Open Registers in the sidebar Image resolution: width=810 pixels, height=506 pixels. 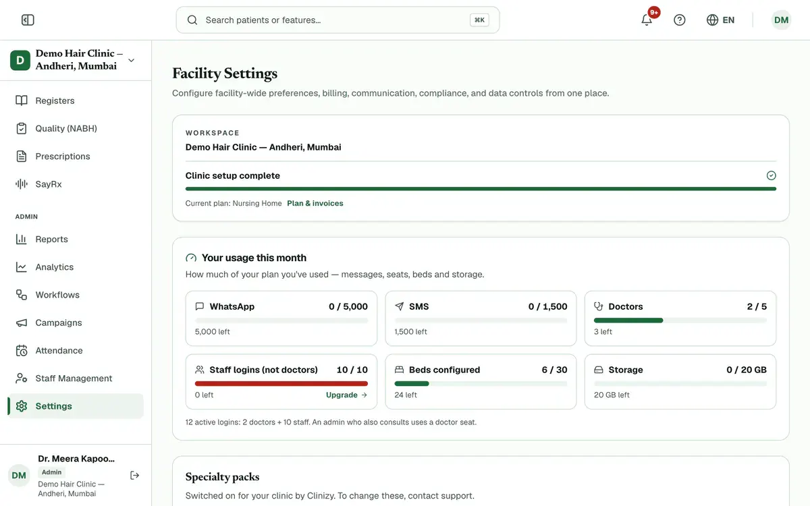pyautogui.click(x=76, y=101)
